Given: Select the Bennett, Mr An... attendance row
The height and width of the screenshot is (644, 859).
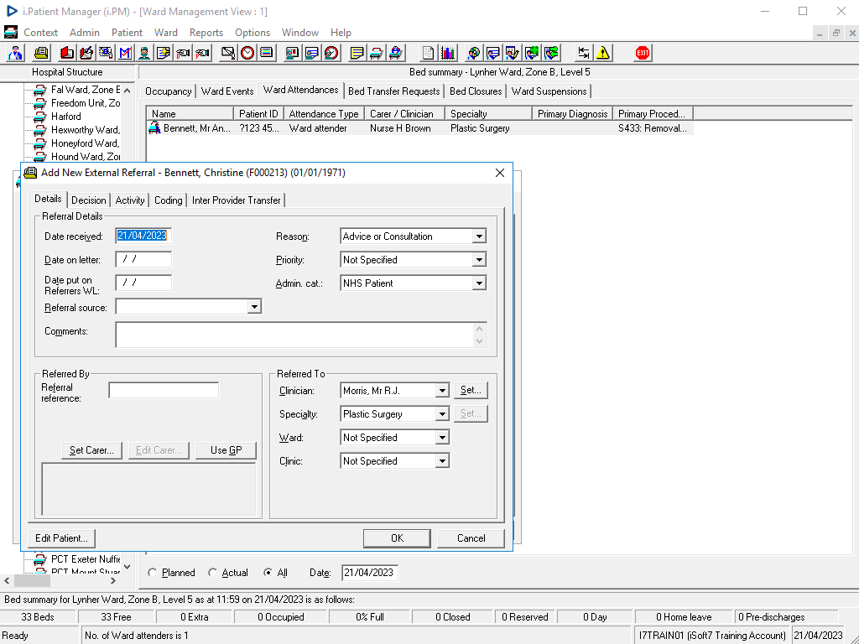Looking at the screenshot, I should (x=419, y=128).
